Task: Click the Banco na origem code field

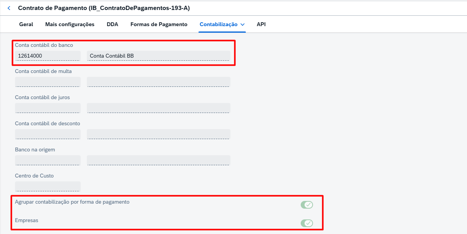Action: (x=48, y=160)
